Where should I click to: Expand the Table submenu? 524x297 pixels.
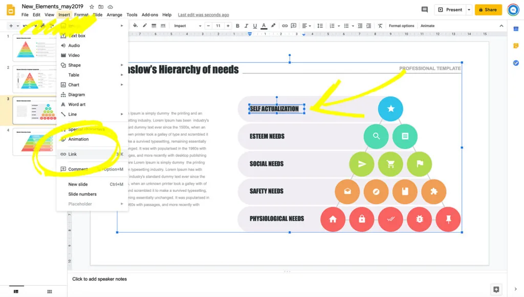[x=122, y=75]
